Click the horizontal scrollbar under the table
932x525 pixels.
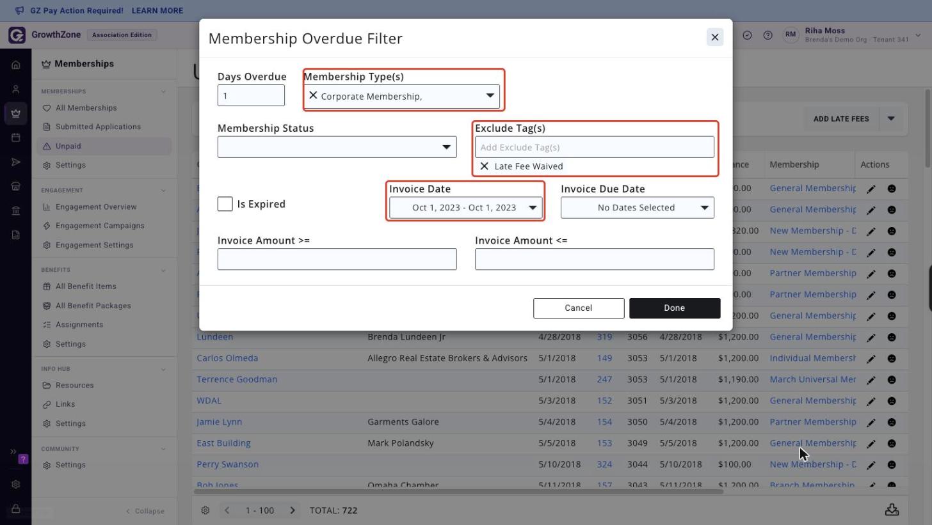pos(458,491)
